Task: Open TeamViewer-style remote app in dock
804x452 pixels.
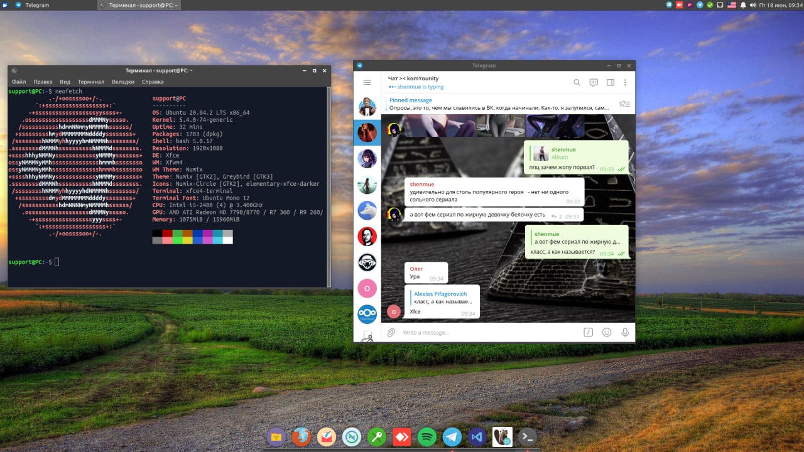Action: coord(351,436)
